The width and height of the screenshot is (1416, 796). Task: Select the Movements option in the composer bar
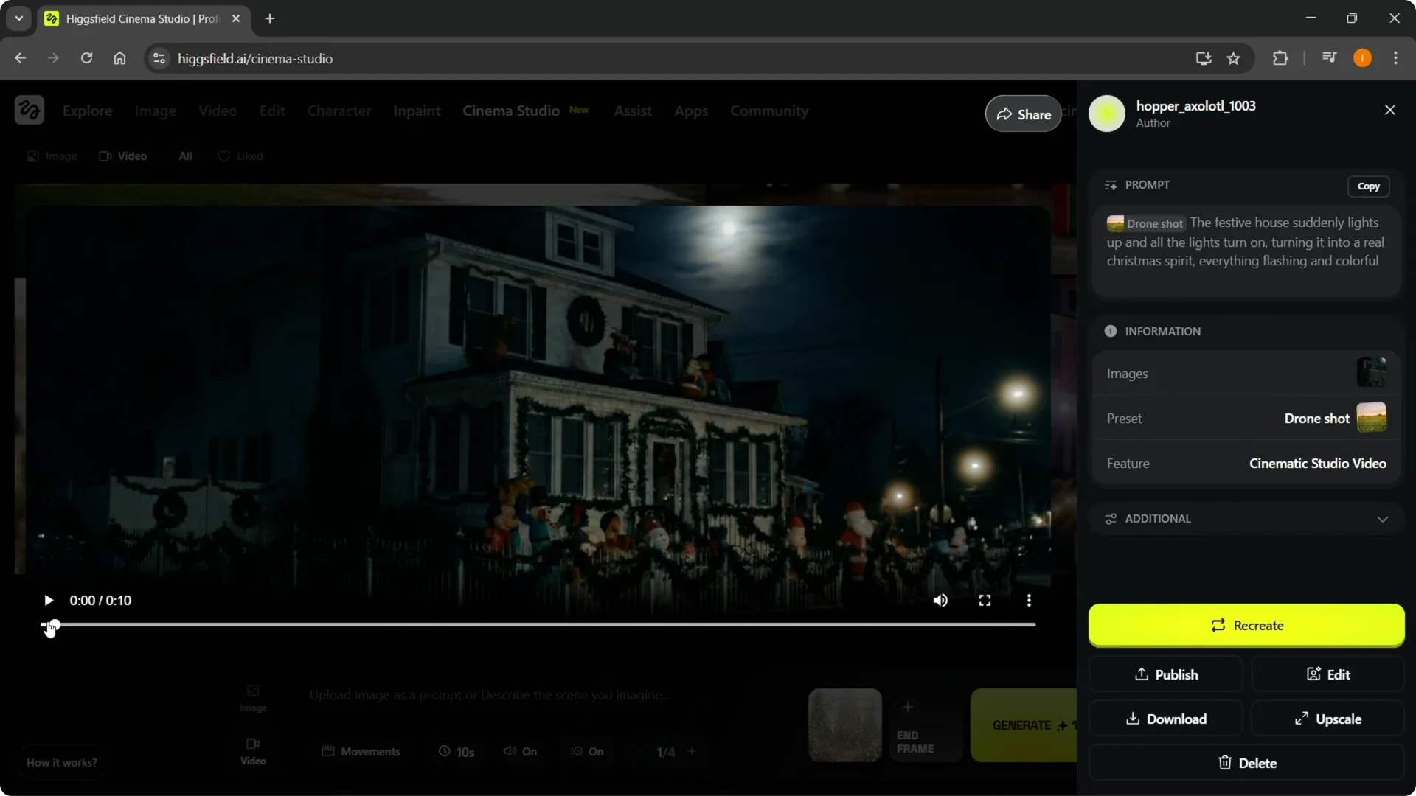[361, 751]
